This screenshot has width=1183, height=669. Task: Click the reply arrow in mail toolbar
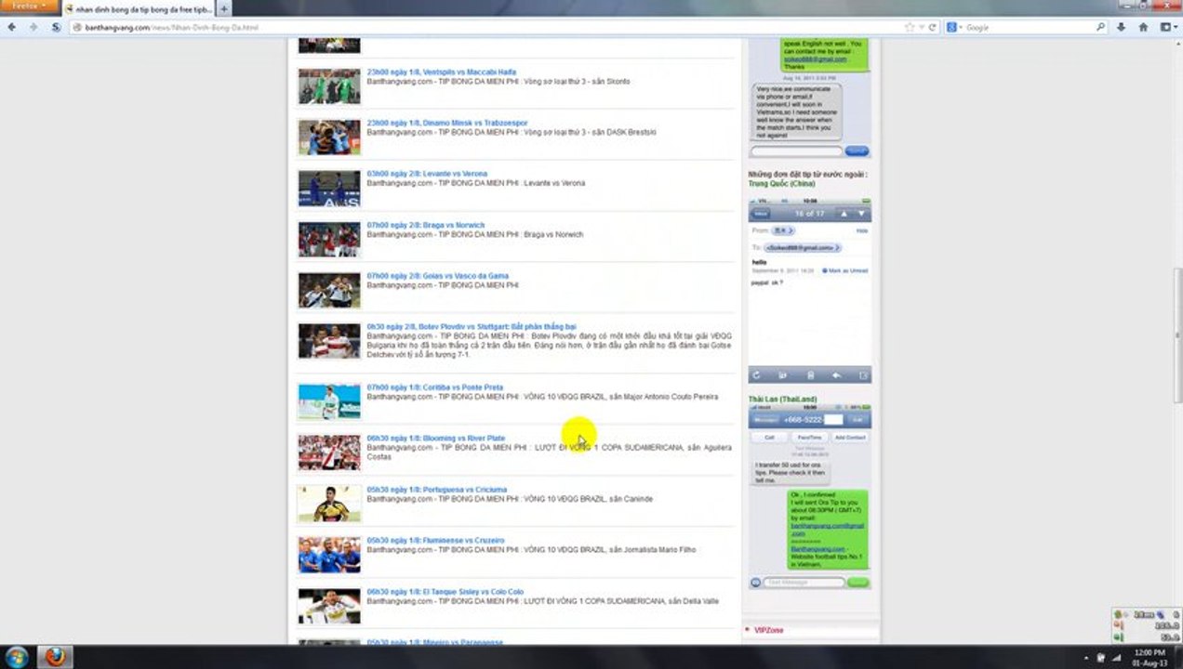point(837,375)
